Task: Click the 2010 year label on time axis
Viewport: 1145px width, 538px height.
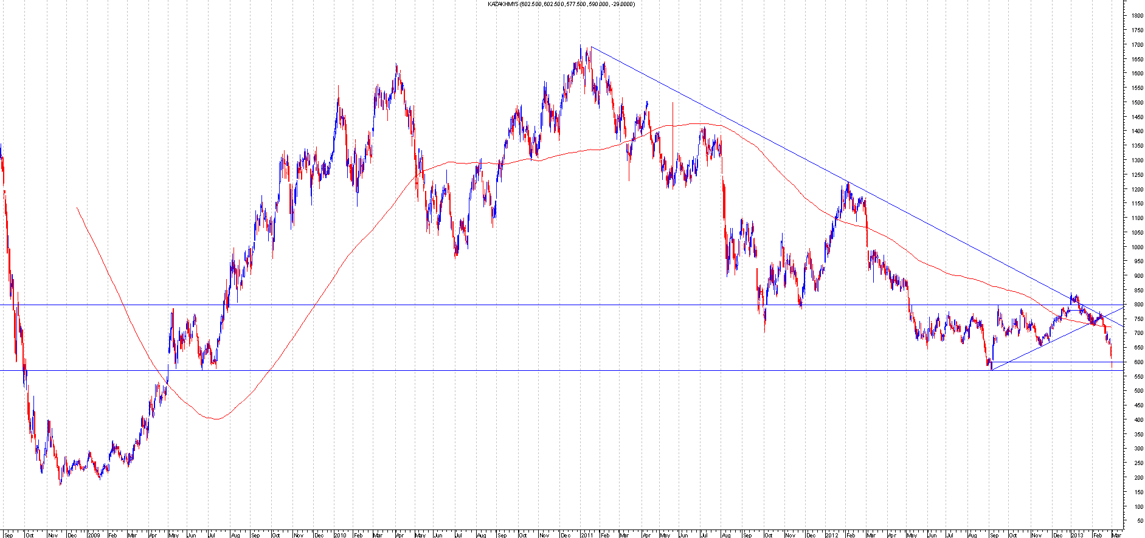Action: point(340,535)
